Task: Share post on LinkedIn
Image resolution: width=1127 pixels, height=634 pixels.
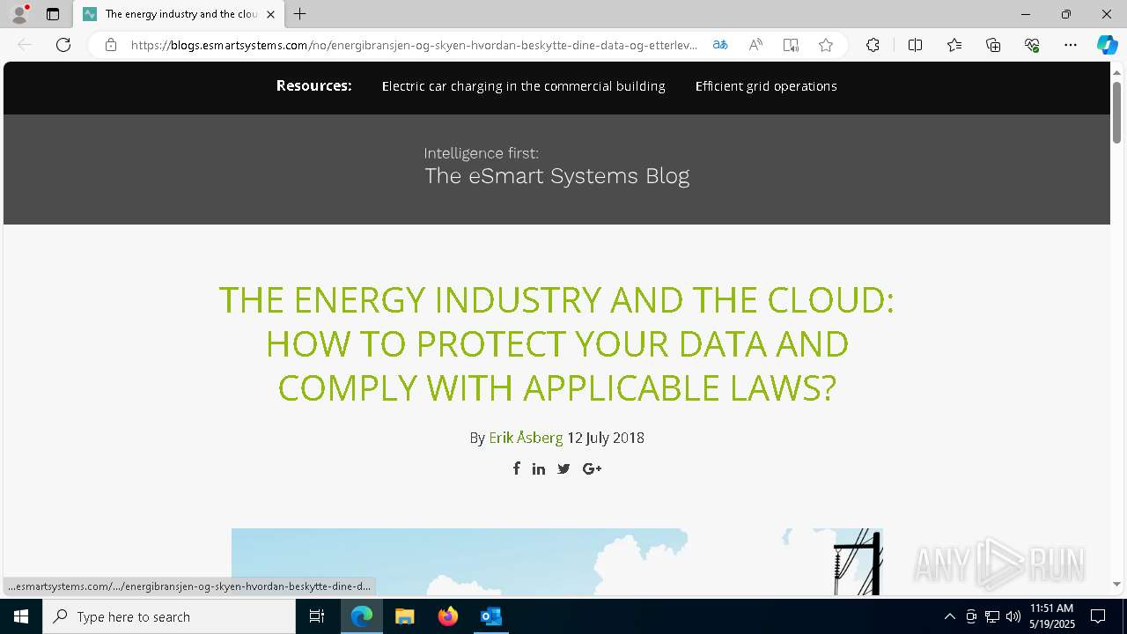Action: (x=539, y=468)
